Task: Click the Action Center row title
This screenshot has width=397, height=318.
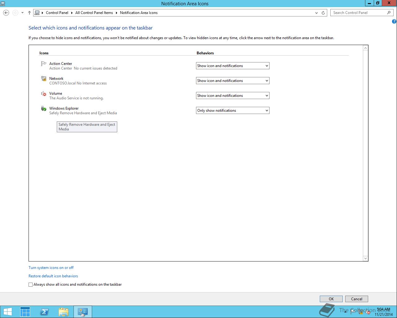Action: click(60, 64)
